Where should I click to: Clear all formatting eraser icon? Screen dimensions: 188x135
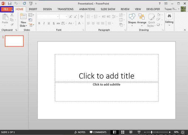coord(82,17)
